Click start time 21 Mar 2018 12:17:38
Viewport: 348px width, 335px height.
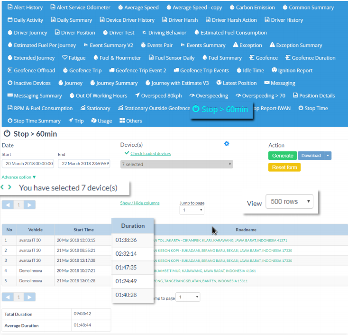point(76,261)
